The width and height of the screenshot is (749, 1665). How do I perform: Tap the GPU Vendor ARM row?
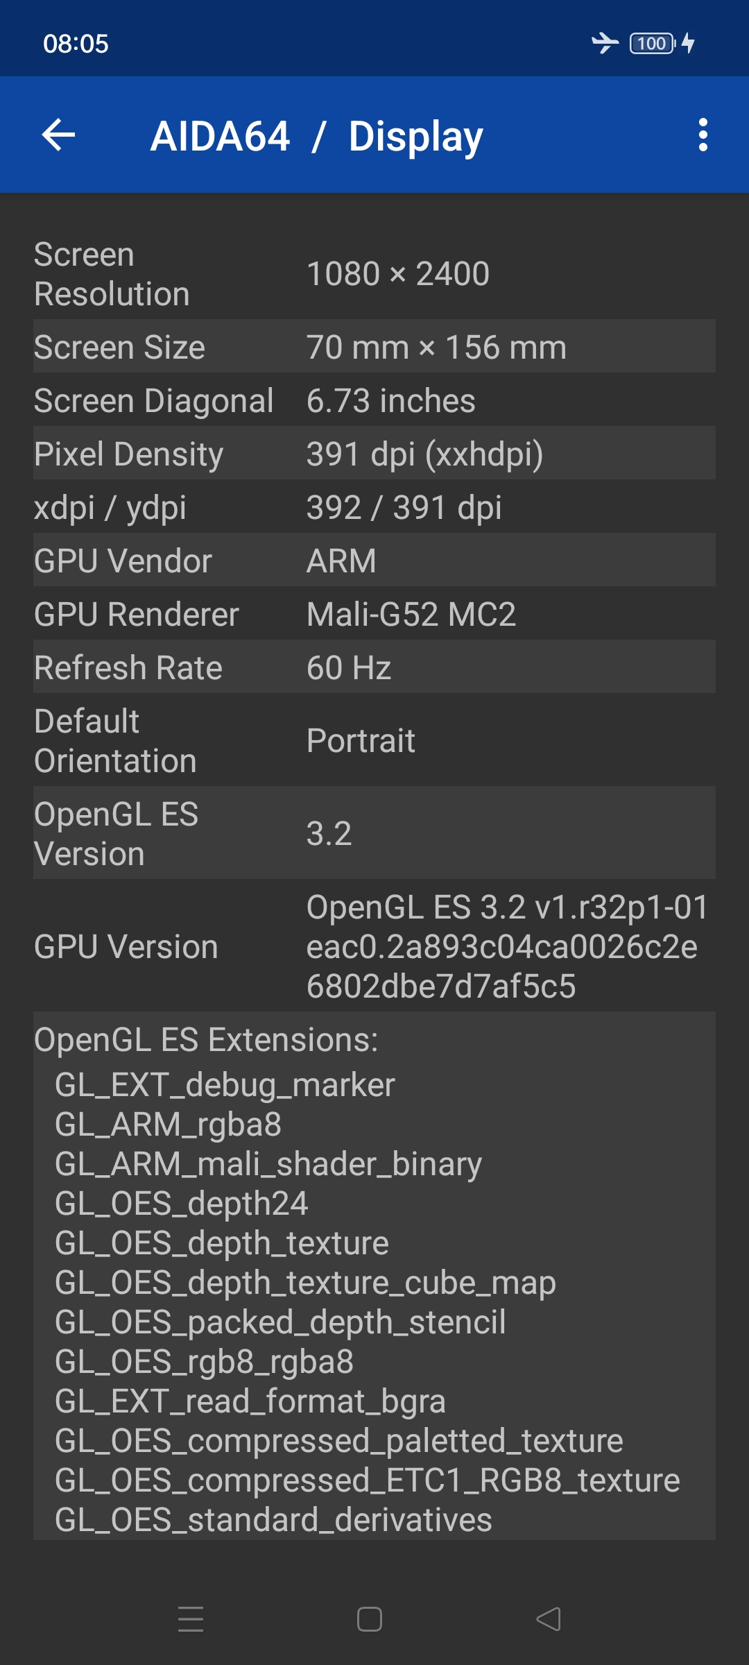tap(374, 560)
